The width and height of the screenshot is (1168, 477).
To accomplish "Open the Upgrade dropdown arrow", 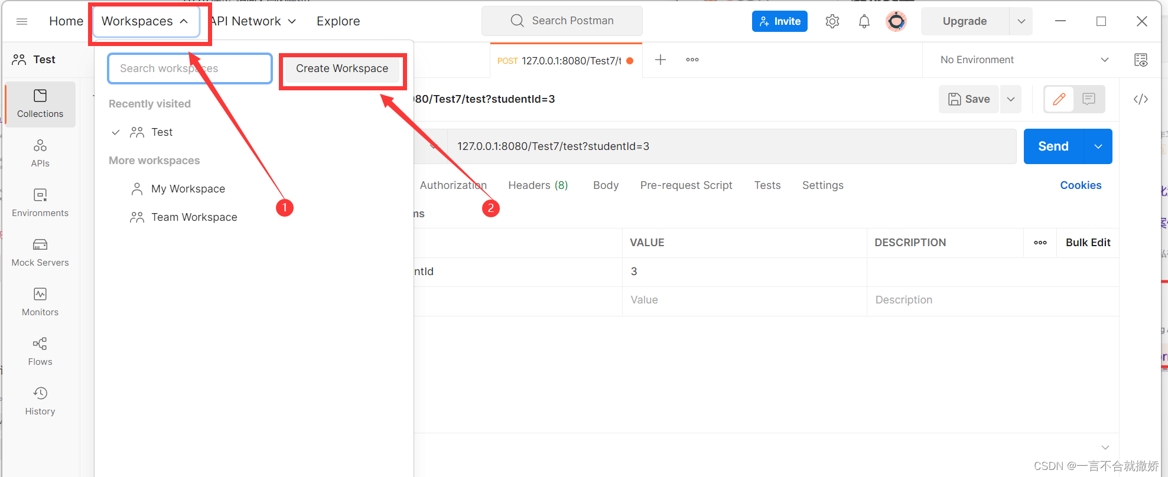I will click(1021, 21).
